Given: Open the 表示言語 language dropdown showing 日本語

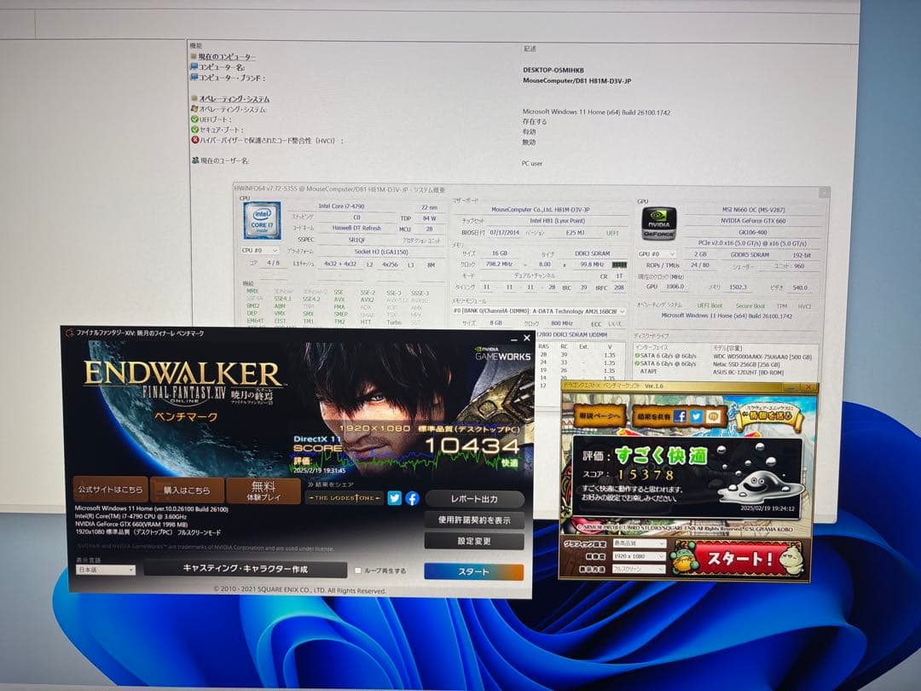Looking at the screenshot, I should click(x=102, y=568).
